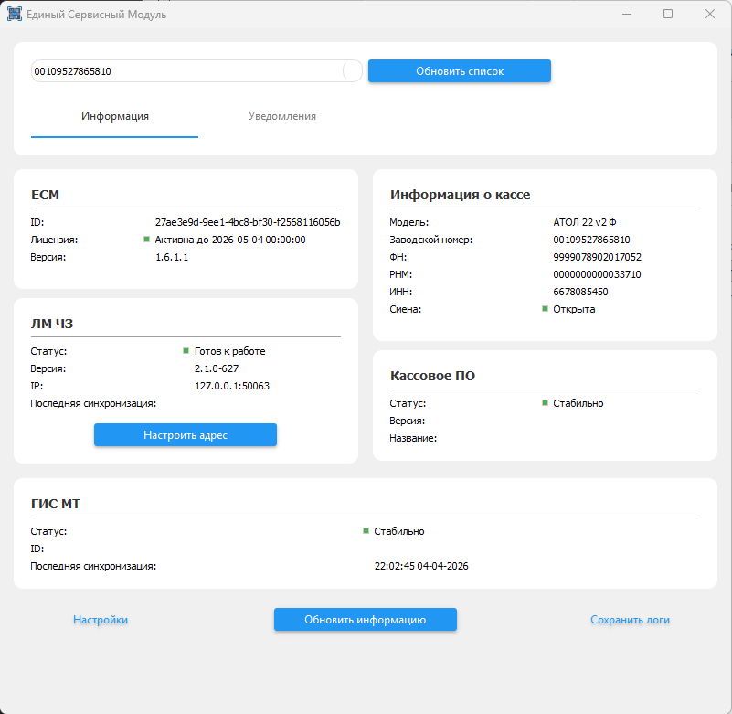The image size is (732, 714).
Task: Click inside the 00109527865810 combo box field
Action: [183, 71]
